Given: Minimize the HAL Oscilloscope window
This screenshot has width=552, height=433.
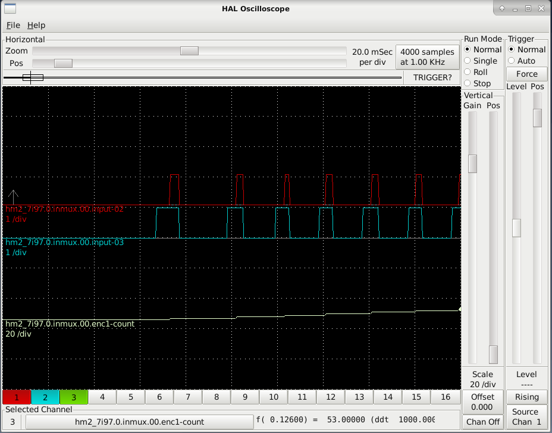Looking at the screenshot, I should (515, 8).
